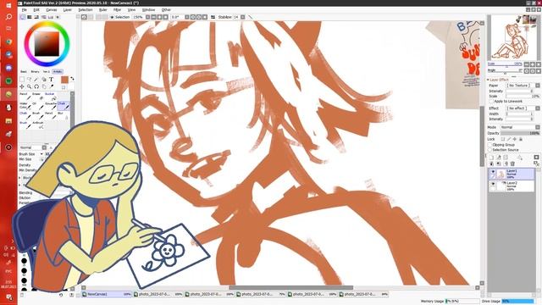Screen dimensions: 542x305
Task: Open the Window menu
Action: 149,10
